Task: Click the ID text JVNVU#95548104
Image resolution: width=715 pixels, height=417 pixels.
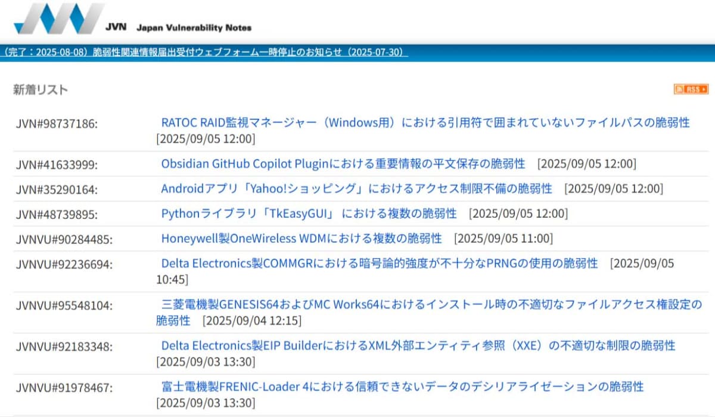Action: [x=64, y=305]
